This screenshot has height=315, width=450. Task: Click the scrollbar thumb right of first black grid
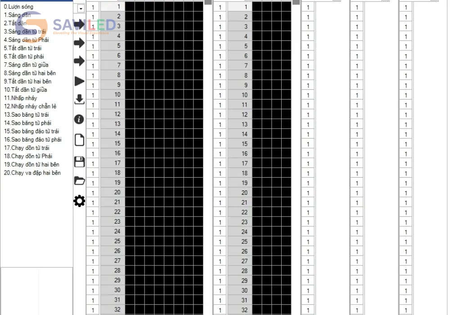(208, 2)
